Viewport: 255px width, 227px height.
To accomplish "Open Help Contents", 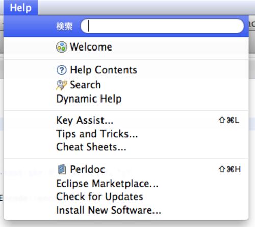I will pyautogui.click(x=126, y=70).
